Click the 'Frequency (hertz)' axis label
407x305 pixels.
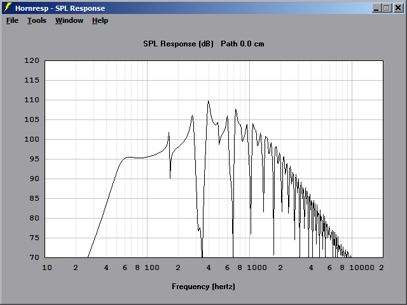[x=203, y=287]
